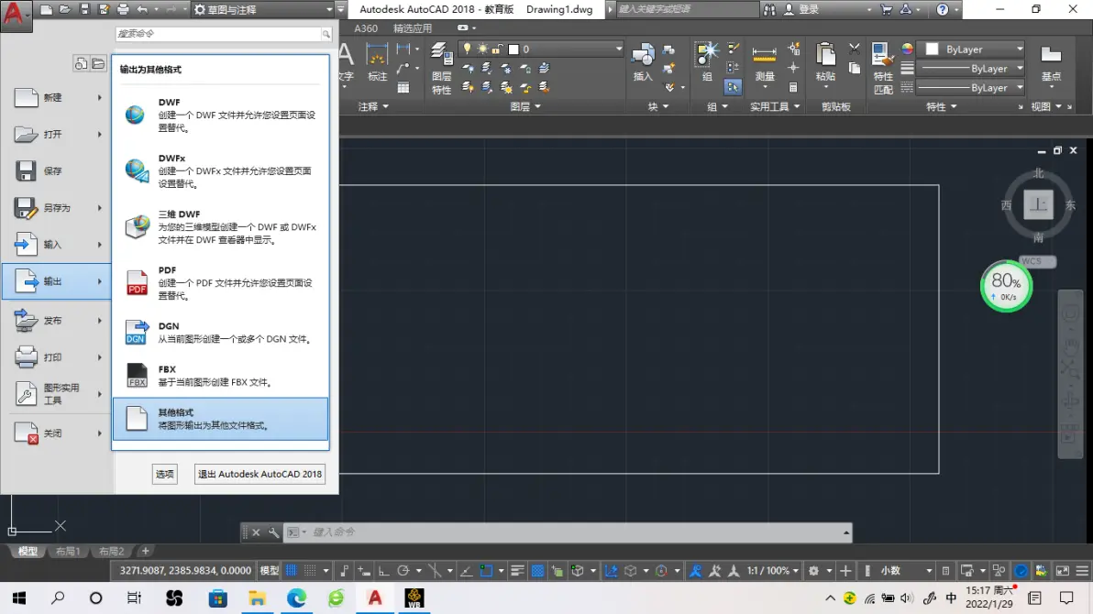Open Microsoft Edge from the taskbar
This screenshot has width=1093, height=614.
[x=296, y=598]
